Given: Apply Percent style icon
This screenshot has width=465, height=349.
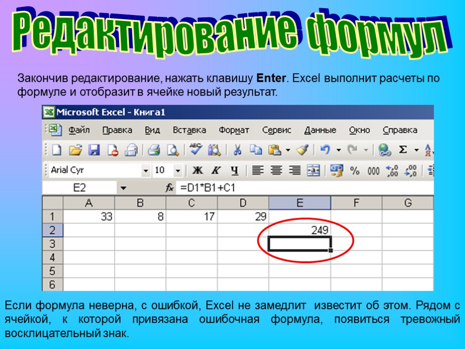Looking at the screenshot, I should pyautogui.click(x=355, y=171).
